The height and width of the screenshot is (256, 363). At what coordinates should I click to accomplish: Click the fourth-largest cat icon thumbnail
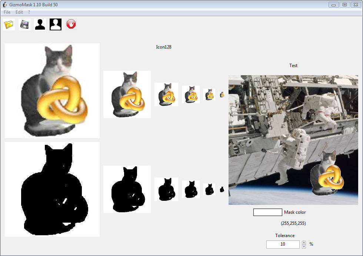pos(191,94)
